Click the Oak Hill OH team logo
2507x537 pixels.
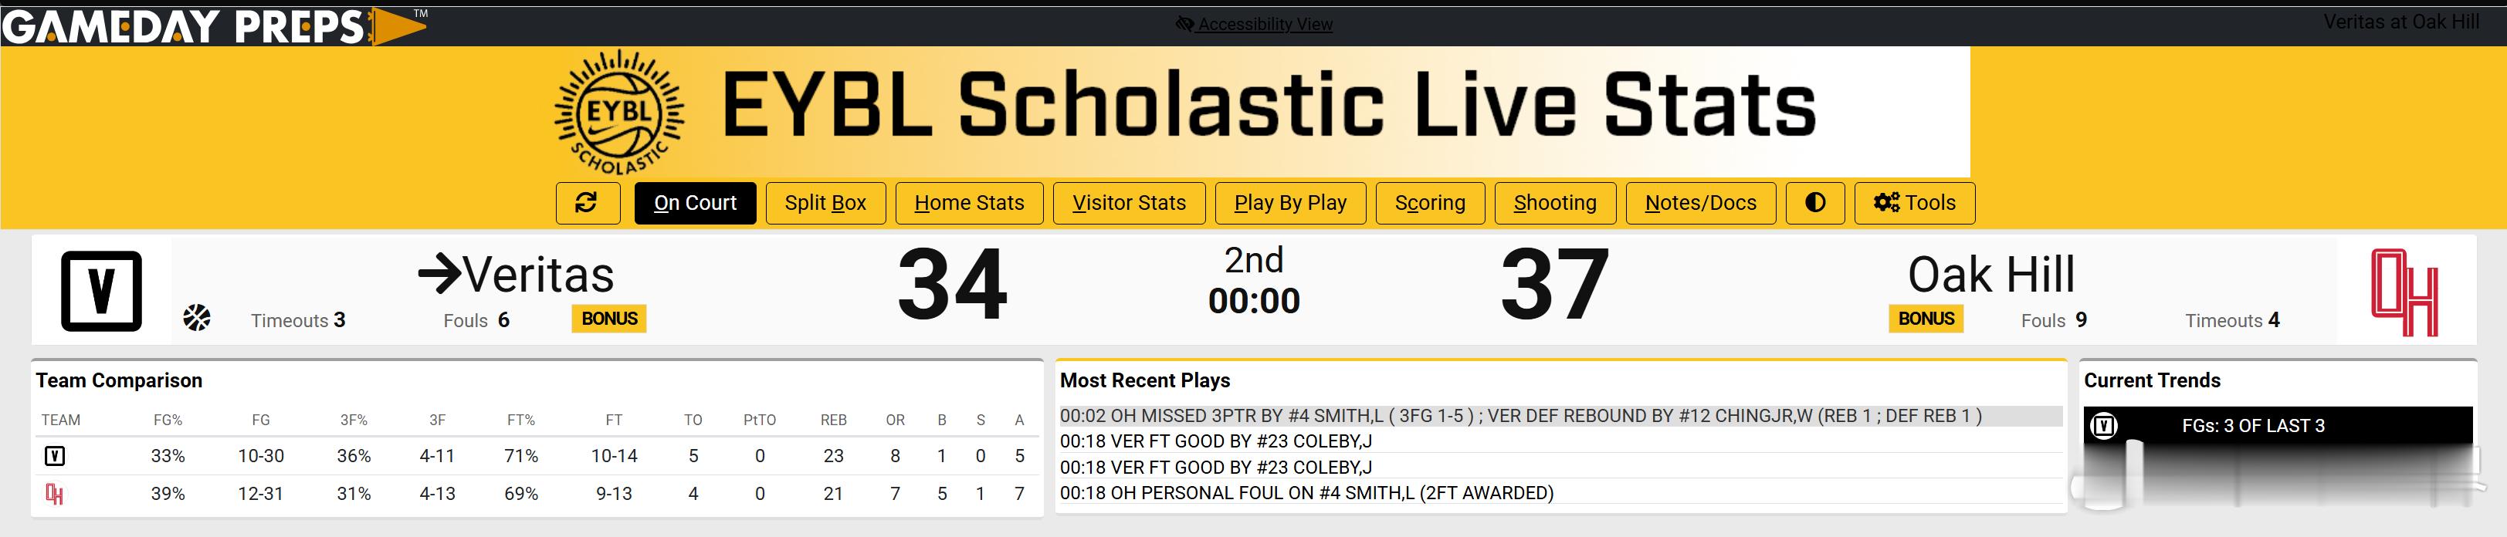click(2404, 292)
